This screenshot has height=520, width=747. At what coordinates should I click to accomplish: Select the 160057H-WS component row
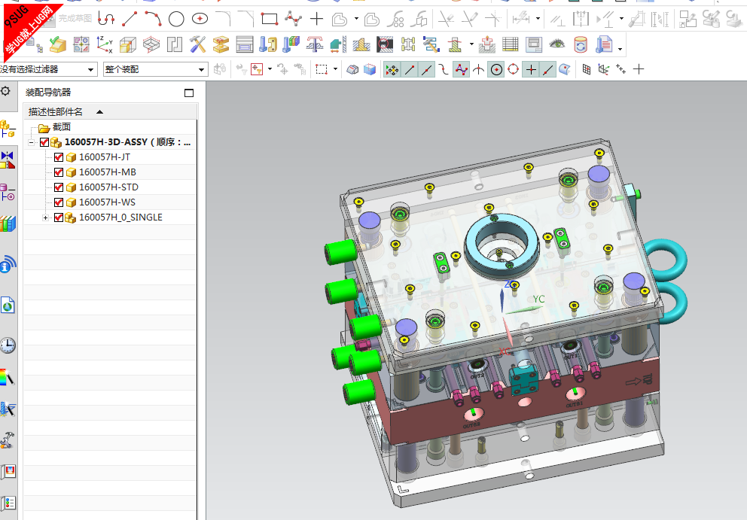point(110,202)
